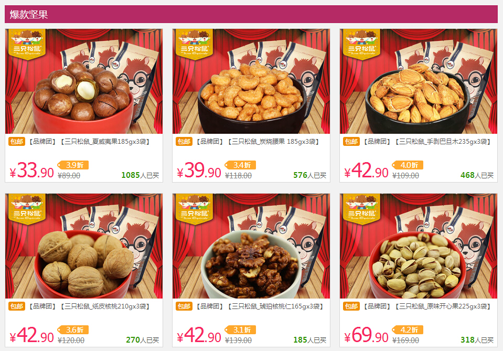Click the 包邮 badge on 炭烧腰果 item
503x351 pixels.
coord(184,142)
